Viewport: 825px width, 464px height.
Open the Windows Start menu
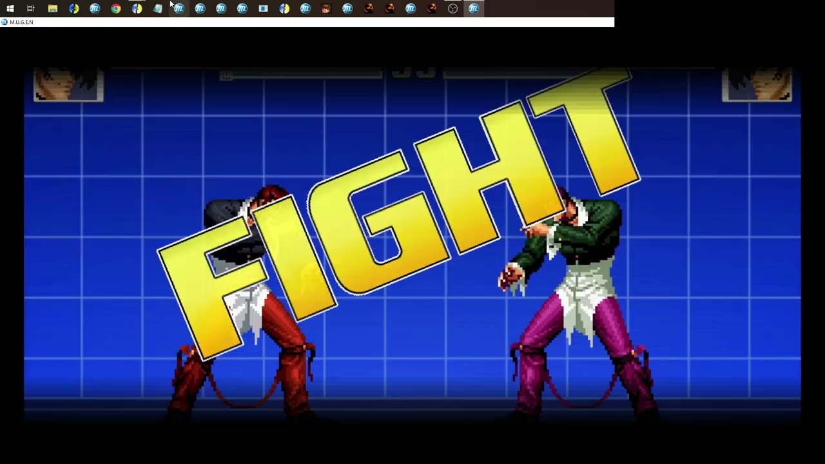point(10,8)
